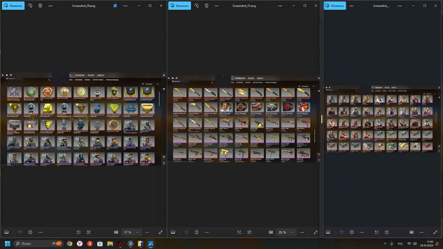The height and width of the screenshot is (249, 443).
Task: Open File Explorer from taskbar
Action: (x=110, y=244)
